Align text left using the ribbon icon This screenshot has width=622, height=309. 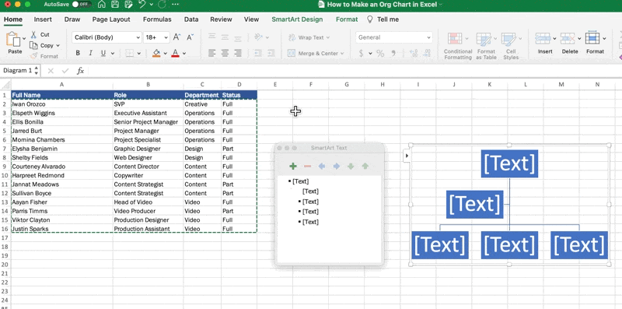point(212,53)
